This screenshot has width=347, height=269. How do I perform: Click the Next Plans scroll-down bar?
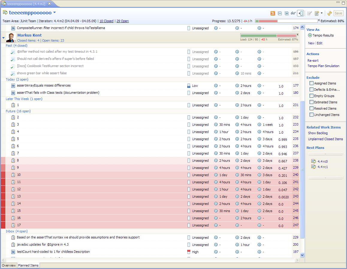click(x=325, y=178)
